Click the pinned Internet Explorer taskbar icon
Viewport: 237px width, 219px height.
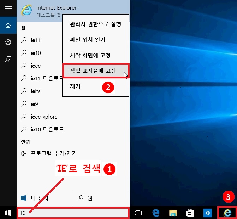[x=228, y=212]
